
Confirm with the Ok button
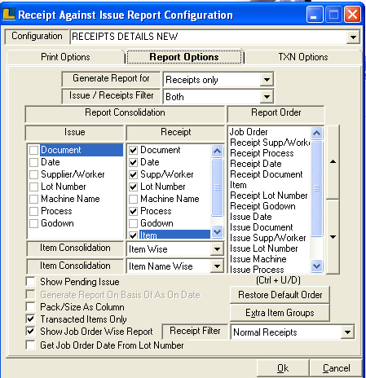point(283,368)
